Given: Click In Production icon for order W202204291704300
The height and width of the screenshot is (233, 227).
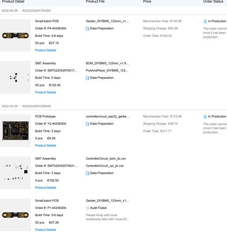Looking at the screenshot, I should click(205, 21).
